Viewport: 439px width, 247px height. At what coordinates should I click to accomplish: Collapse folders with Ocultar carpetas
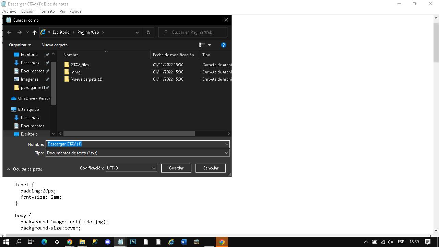point(25,169)
